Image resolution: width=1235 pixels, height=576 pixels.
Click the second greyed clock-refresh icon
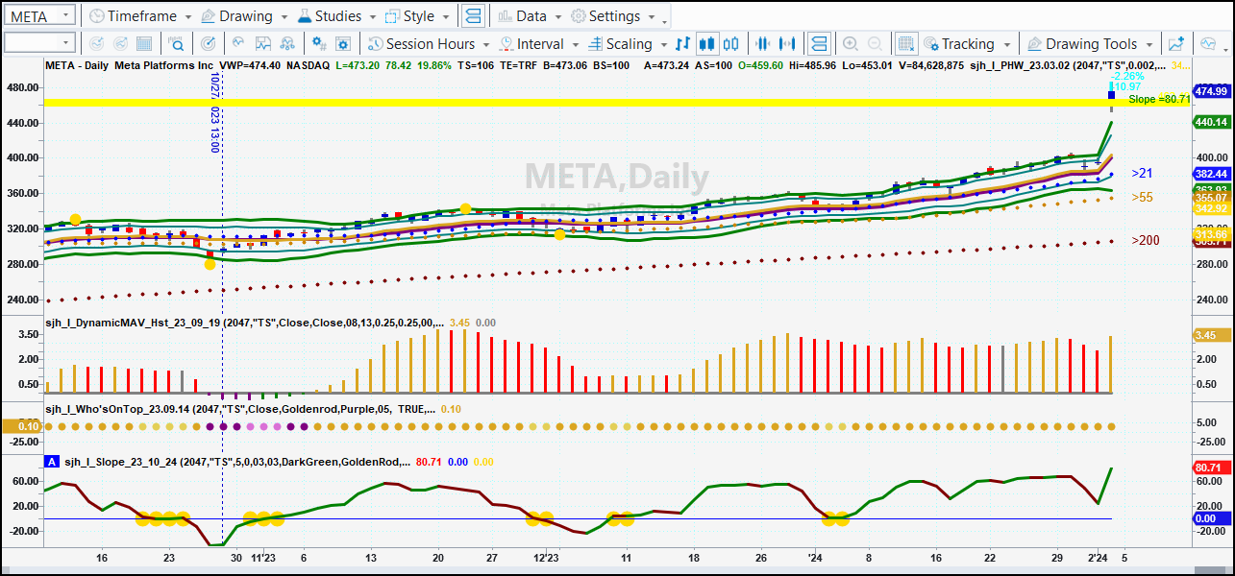point(120,44)
